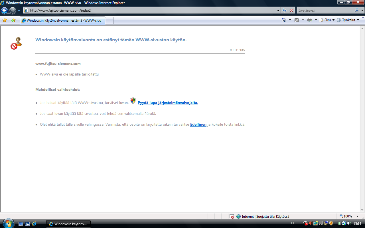
Task: Open the Sivu menu
Action: (327, 20)
